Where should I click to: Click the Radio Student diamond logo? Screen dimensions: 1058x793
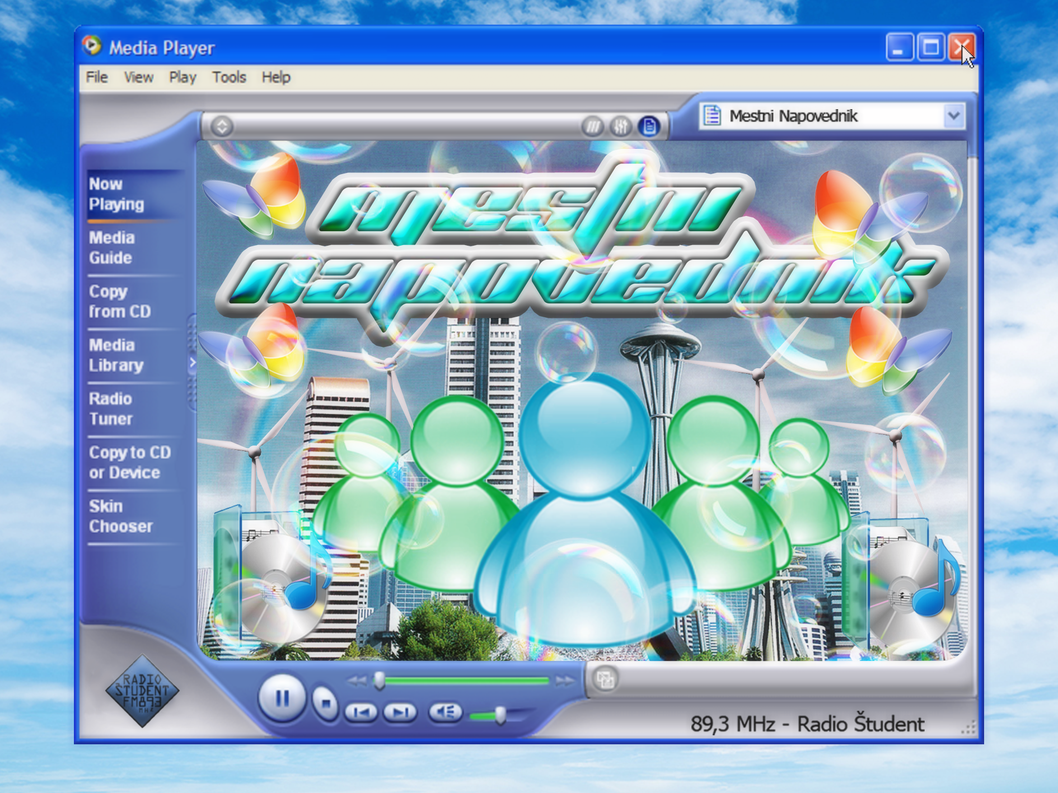pyautogui.click(x=142, y=691)
